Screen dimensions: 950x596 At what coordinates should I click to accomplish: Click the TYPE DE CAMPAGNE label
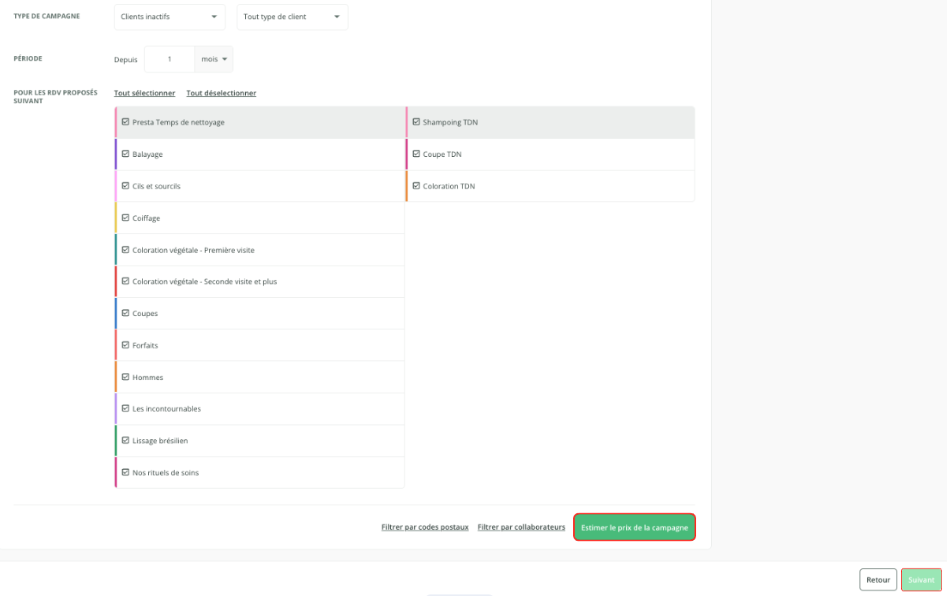(47, 17)
